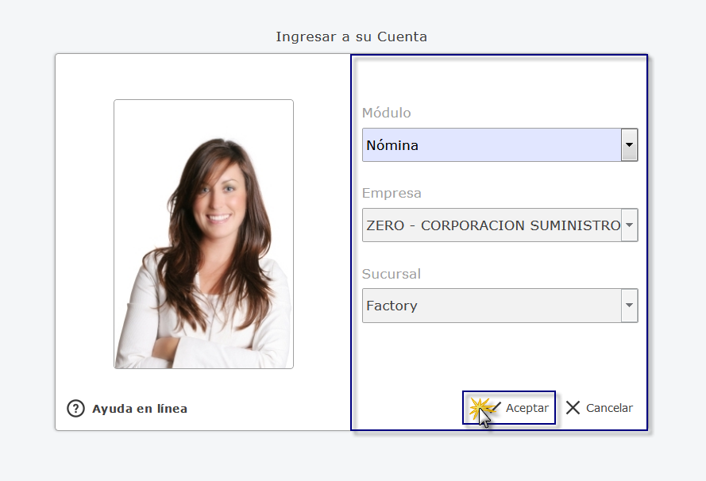Click the X icon beside Cancelar
The image size is (706, 481).
coord(573,408)
